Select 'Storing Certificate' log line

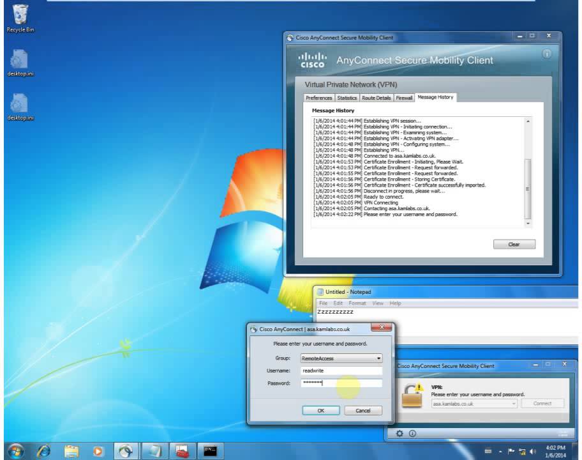point(384,179)
